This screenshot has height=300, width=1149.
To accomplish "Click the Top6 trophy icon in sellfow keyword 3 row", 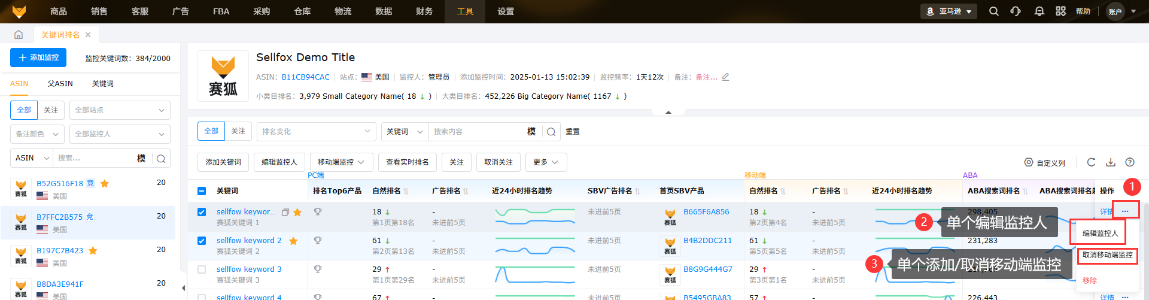I will click(x=318, y=269).
